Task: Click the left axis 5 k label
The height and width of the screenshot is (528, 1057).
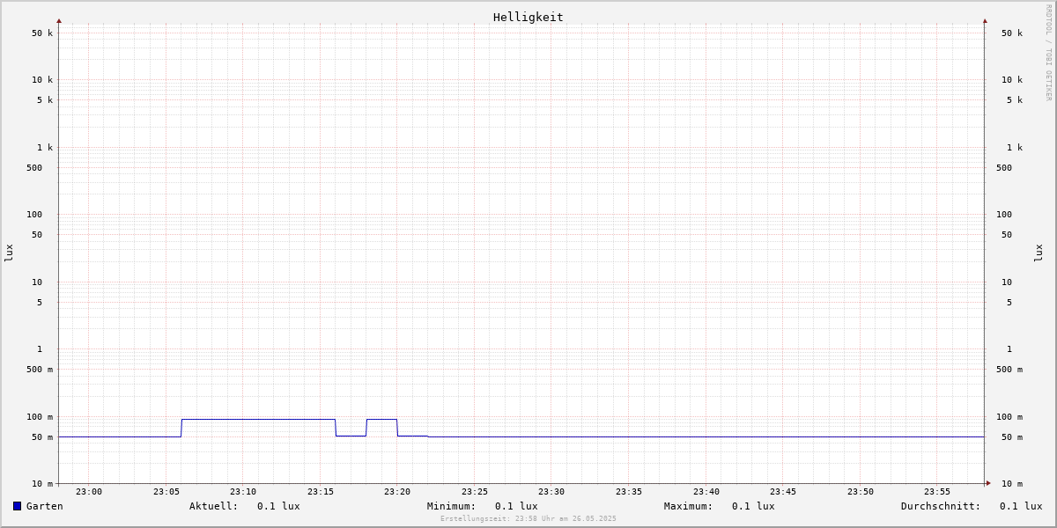Action: [45, 100]
